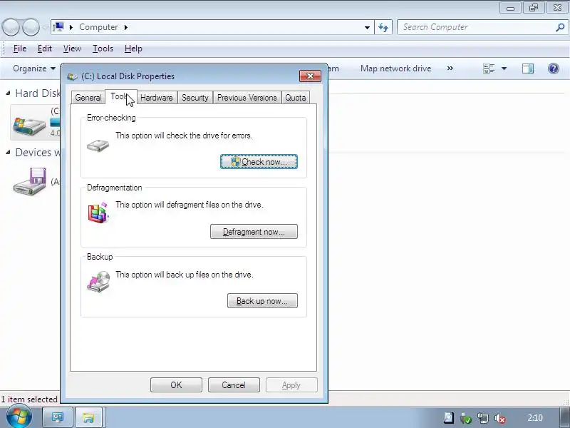Cancel the Local Disk Properties dialog
This screenshot has height=428, width=570.
click(x=234, y=384)
